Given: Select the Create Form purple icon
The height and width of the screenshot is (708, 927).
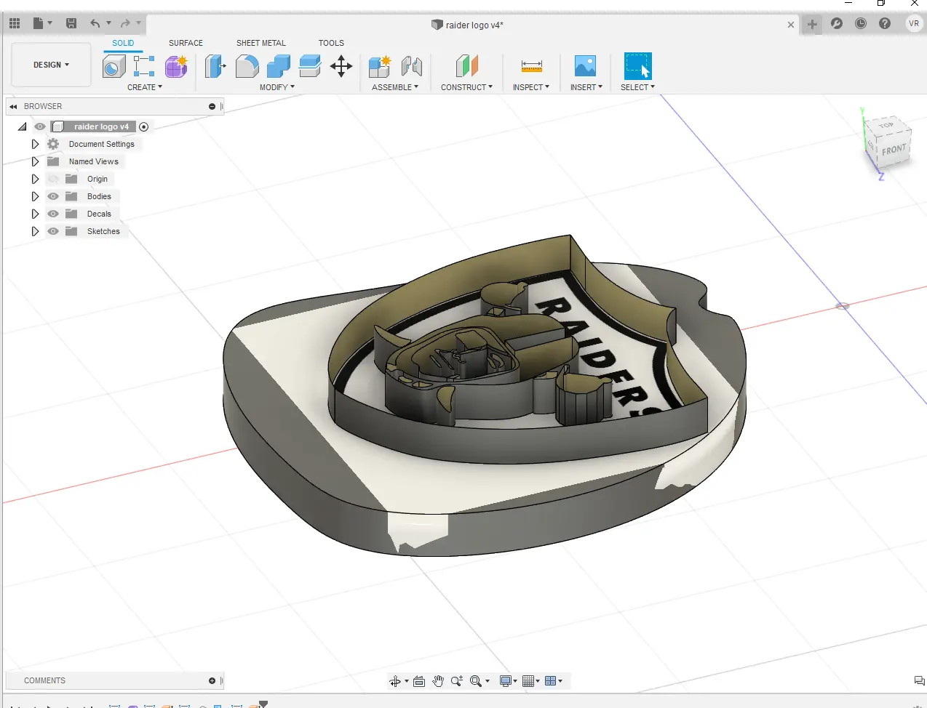Looking at the screenshot, I should pos(176,67).
